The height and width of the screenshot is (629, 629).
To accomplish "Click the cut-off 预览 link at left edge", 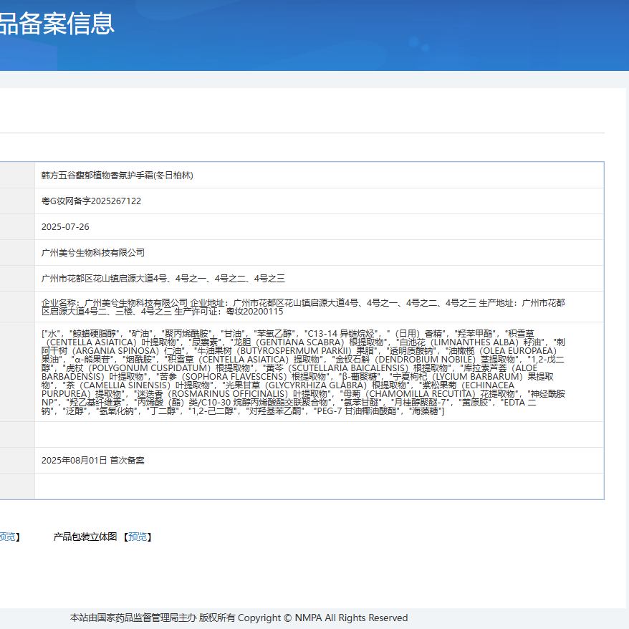I will (9, 537).
